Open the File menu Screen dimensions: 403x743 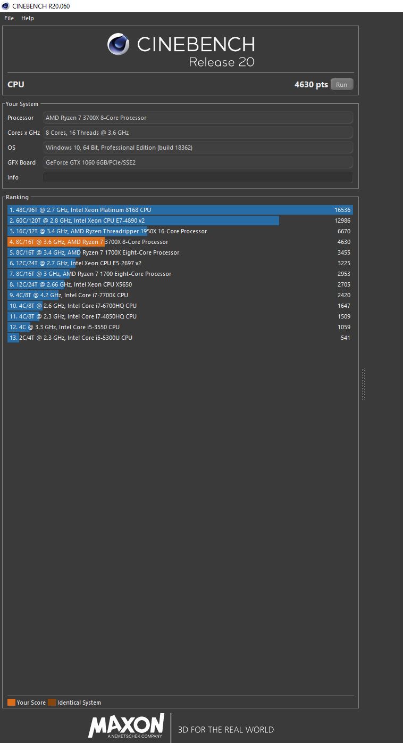coord(9,18)
